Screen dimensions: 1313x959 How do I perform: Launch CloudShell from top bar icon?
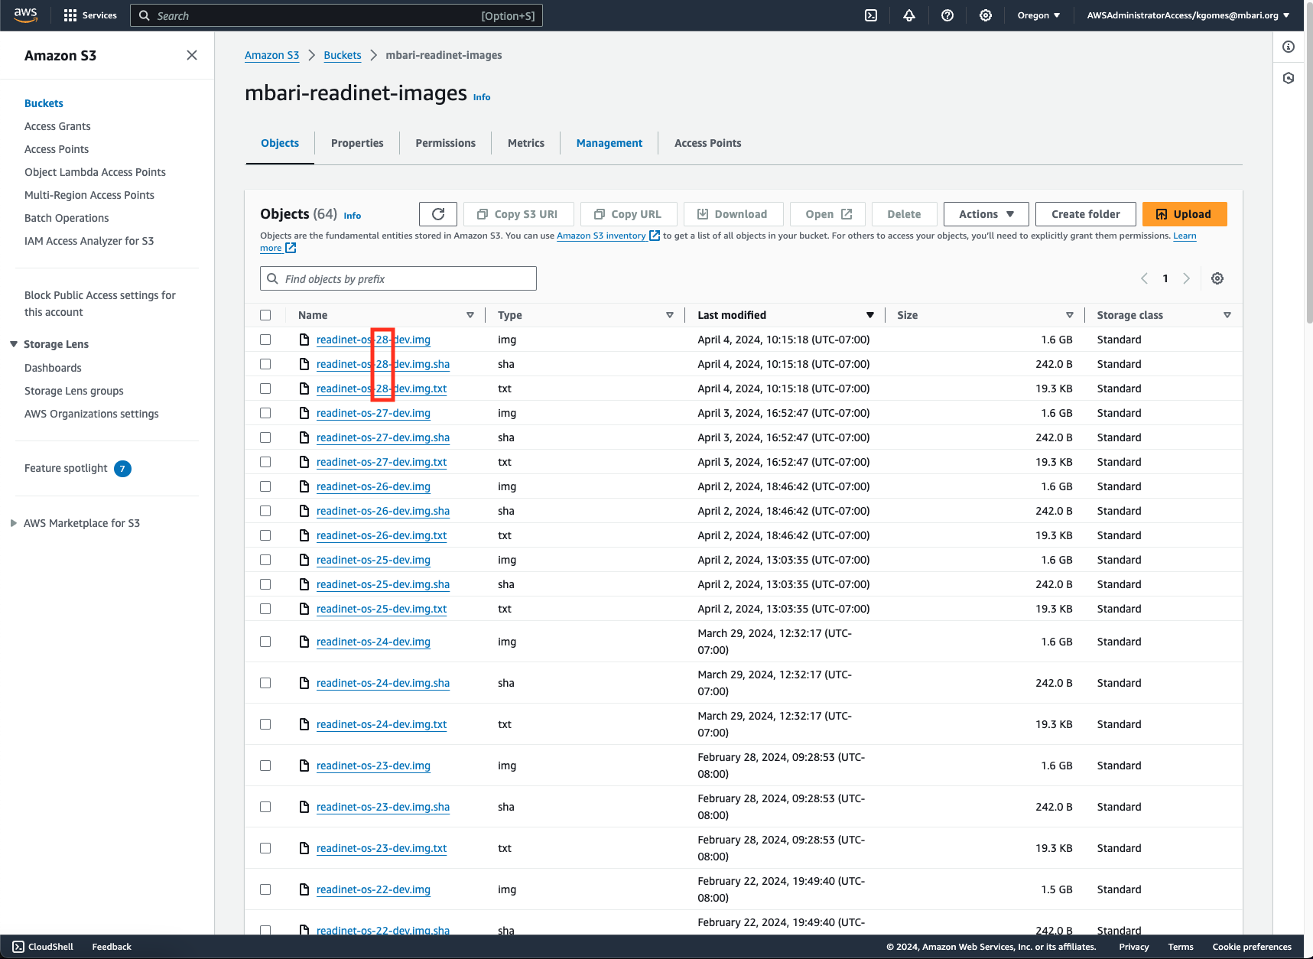point(871,15)
